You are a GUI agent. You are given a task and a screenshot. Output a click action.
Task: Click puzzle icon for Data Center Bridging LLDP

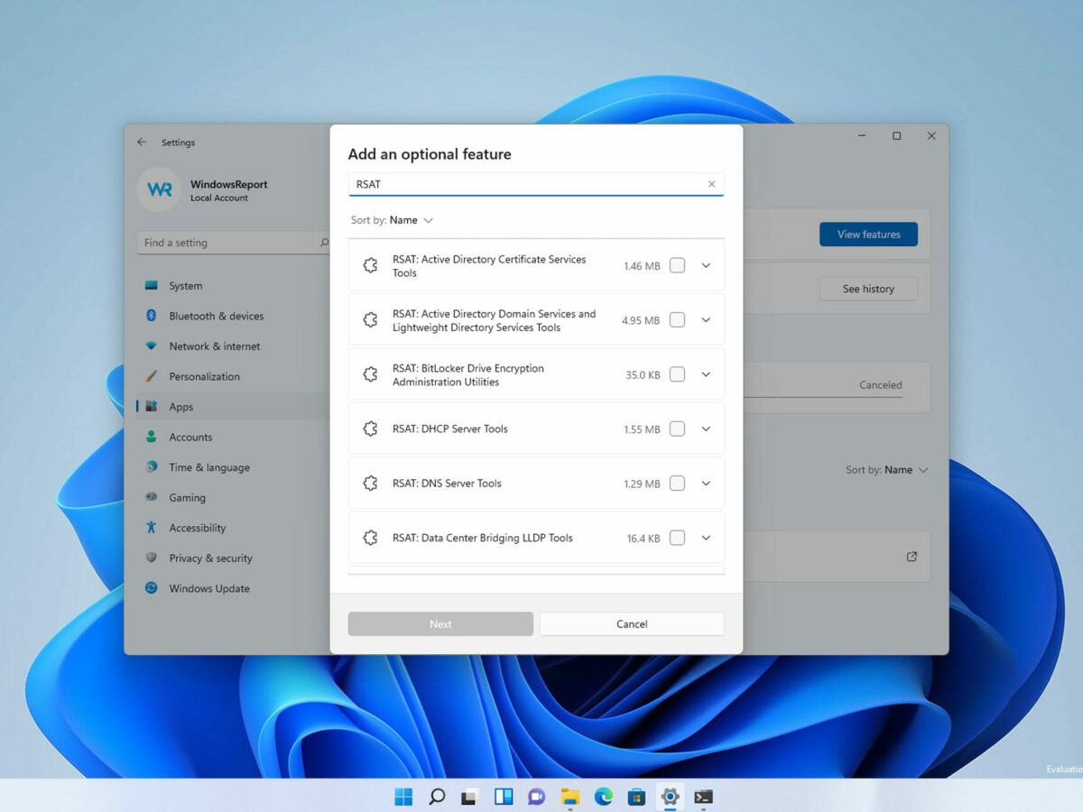coord(370,538)
